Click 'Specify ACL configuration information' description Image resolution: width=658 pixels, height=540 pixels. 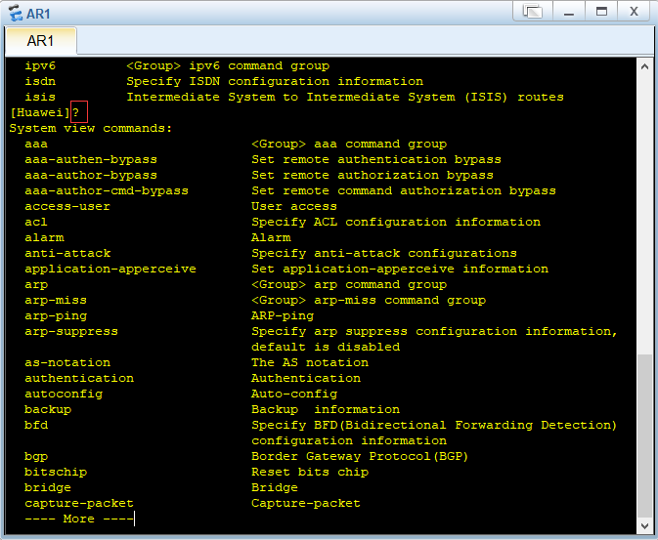396,222
